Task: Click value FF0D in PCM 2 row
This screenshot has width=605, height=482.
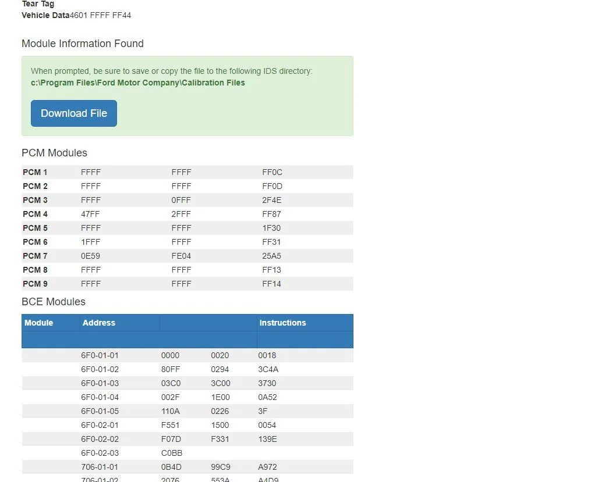Action: [272, 186]
